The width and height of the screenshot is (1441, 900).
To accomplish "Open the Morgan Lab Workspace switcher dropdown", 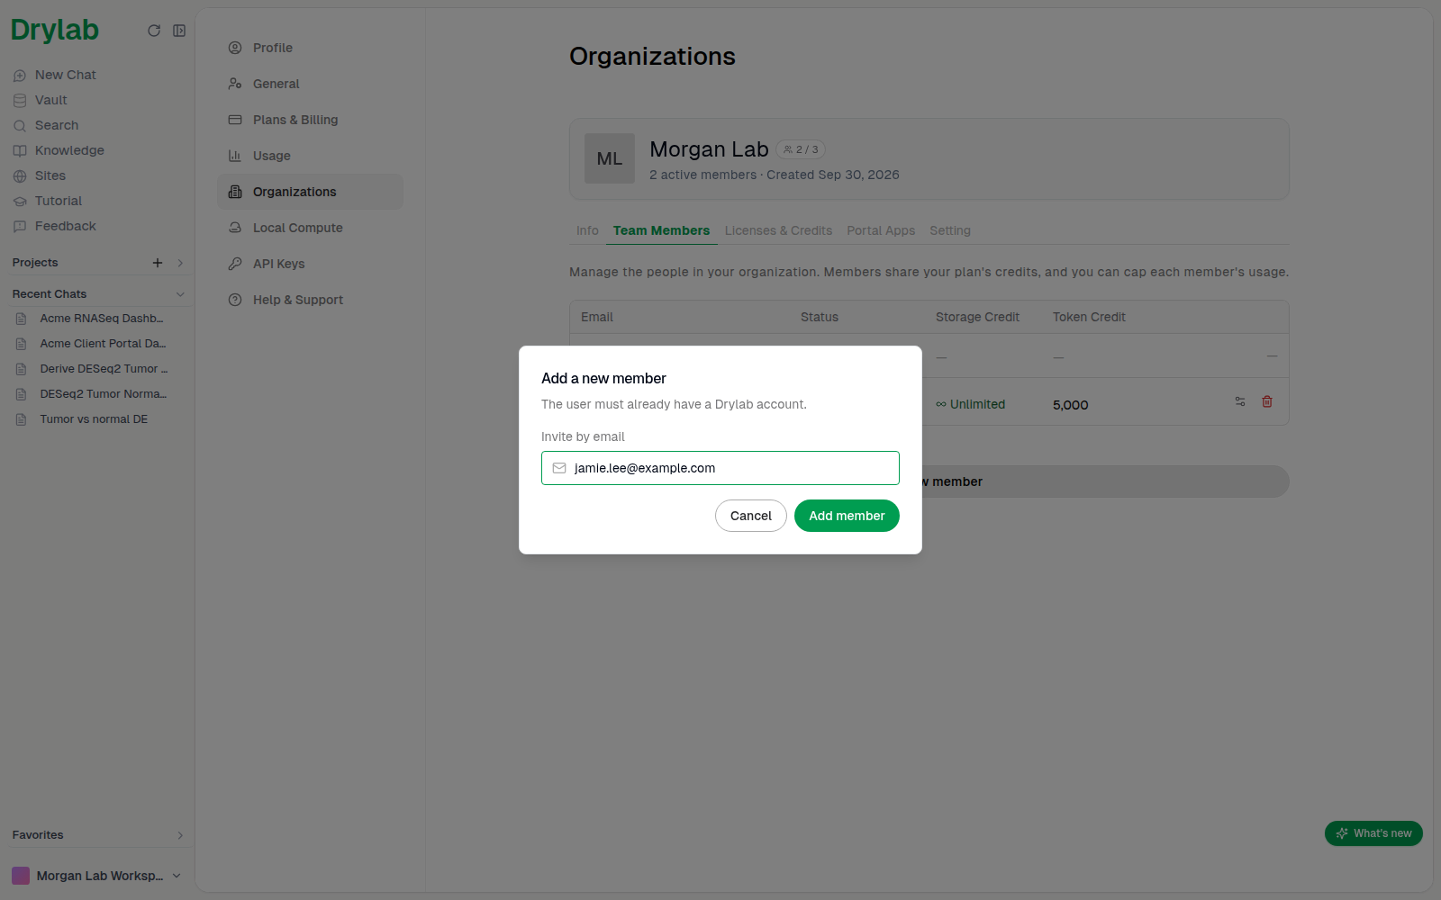I will click(x=96, y=876).
